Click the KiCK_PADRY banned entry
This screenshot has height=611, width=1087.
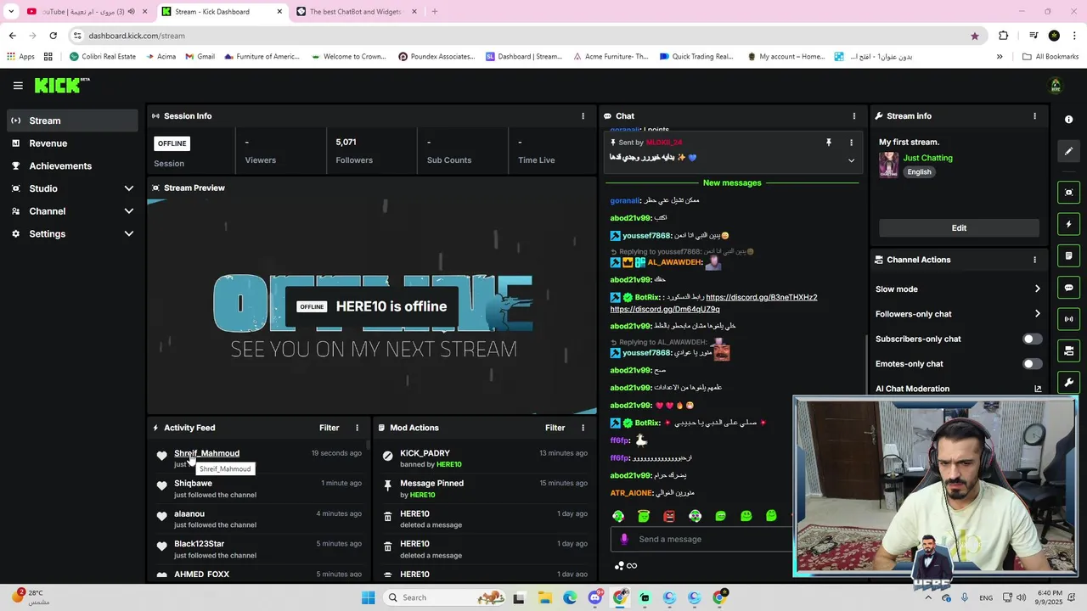[x=484, y=459]
